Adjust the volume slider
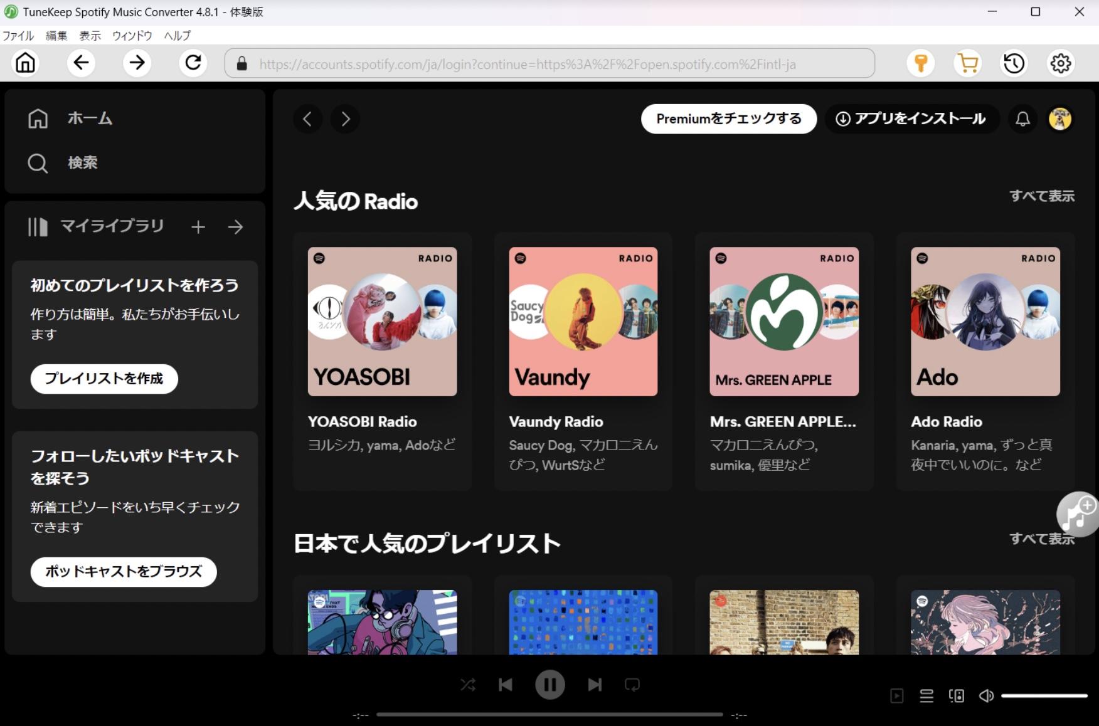The height and width of the screenshot is (726, 1099). click(1044, 696)
